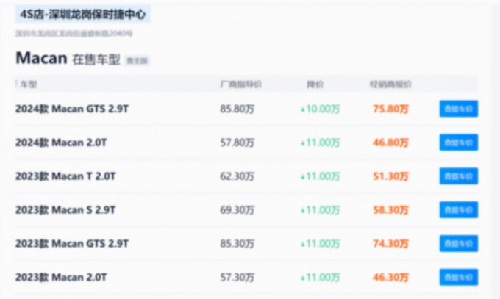Click the small gray tag beside 在售车型
Viewport: 500px width, 299px height.
point(137,60)
